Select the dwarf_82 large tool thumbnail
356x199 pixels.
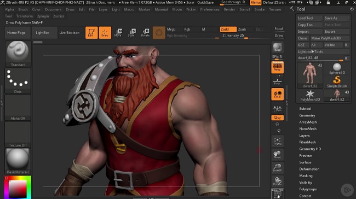pos(310,75)
